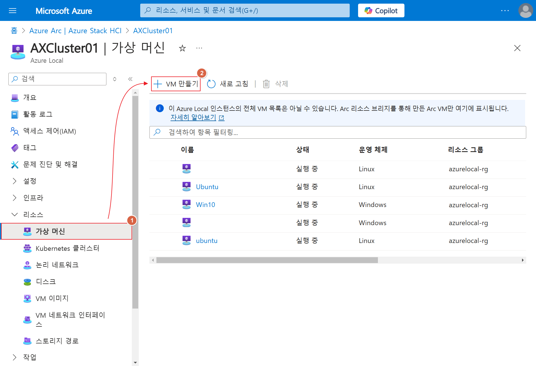Click the Windows cell in the Win10 row
Screen dimensions: 536x366
tap(373, 205)
